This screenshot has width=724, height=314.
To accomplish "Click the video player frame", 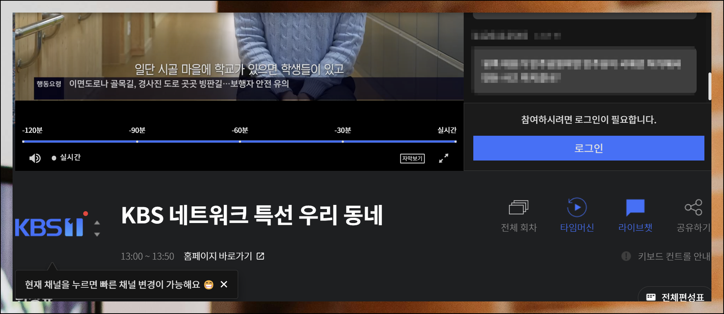I will 239,57.
